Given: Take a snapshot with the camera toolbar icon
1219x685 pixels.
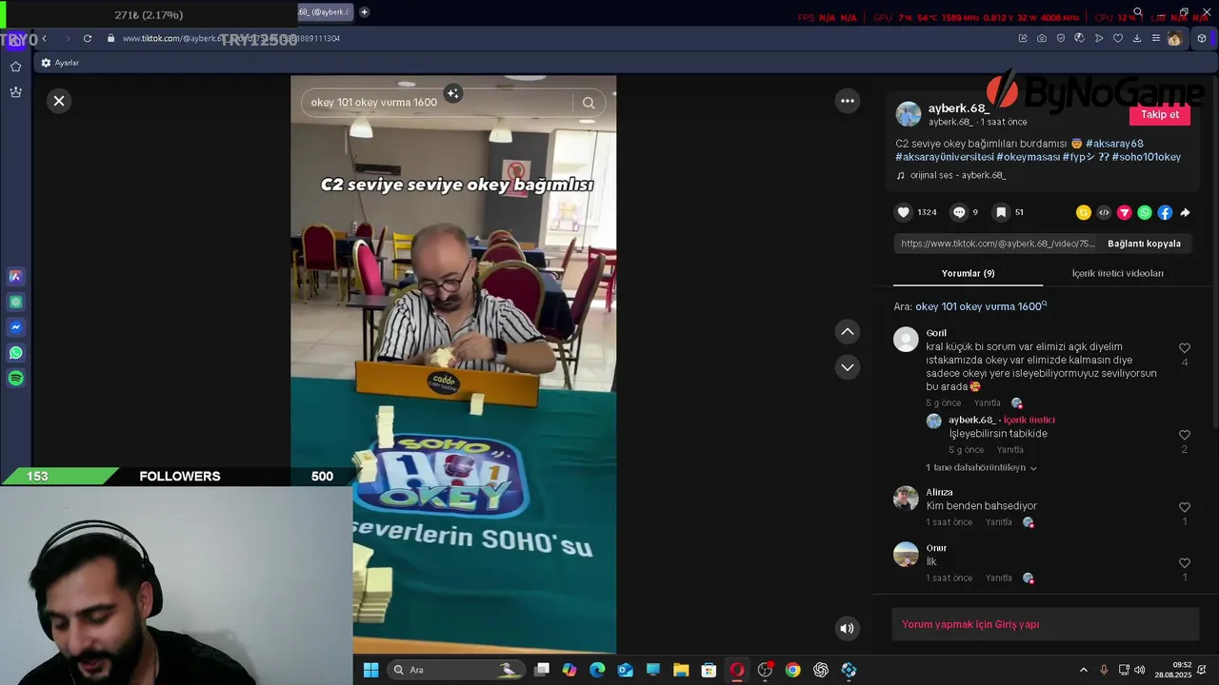Looking at the screenshot, I should (1042, 38).
